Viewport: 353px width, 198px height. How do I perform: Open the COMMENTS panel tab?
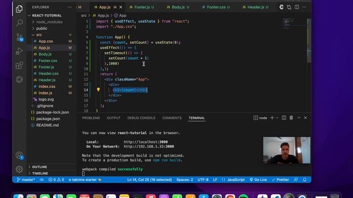[x=172, y=118]
